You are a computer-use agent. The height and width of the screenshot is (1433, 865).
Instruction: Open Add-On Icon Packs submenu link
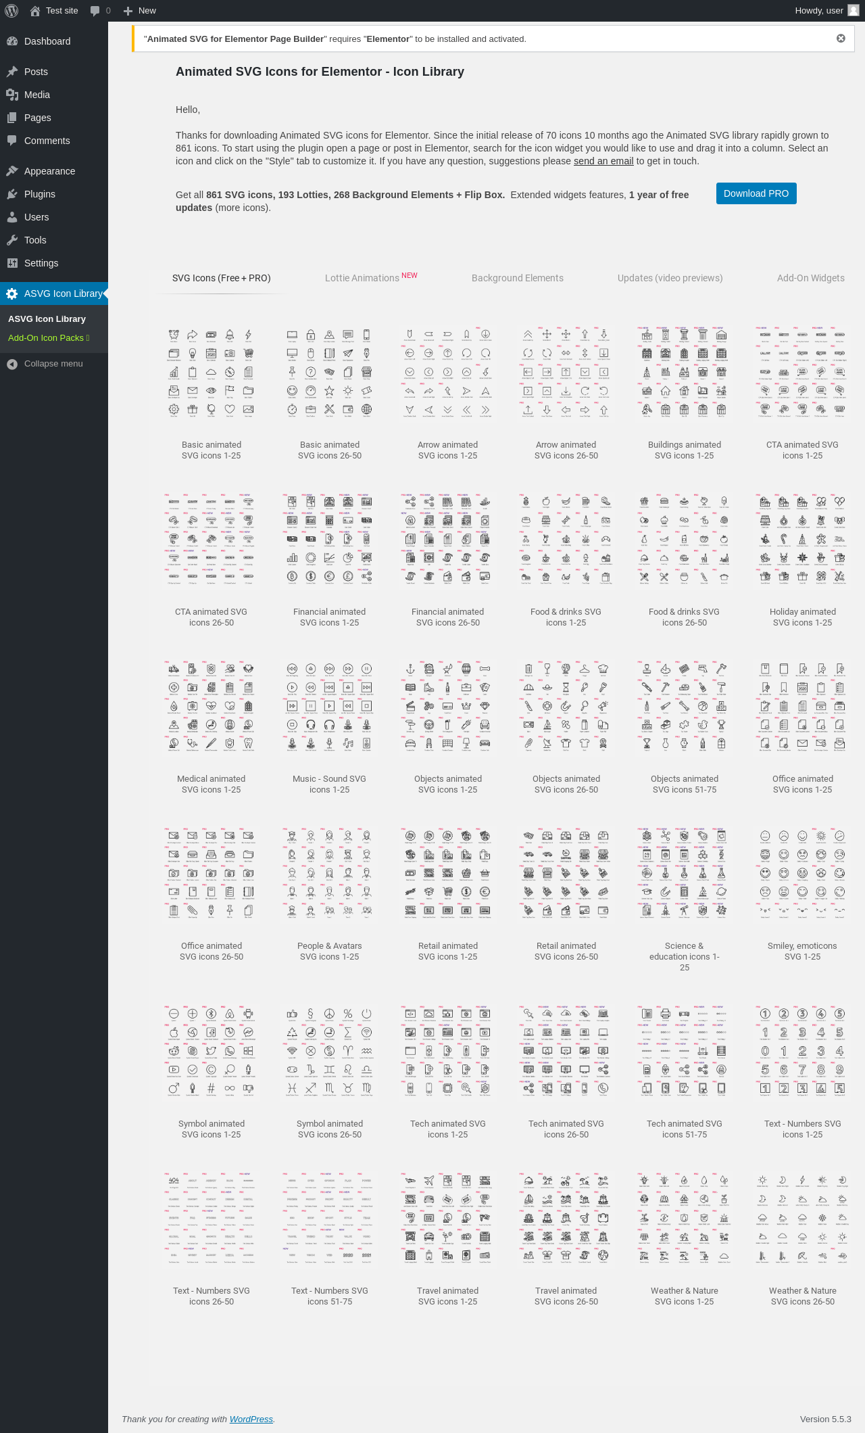[49, 338]
